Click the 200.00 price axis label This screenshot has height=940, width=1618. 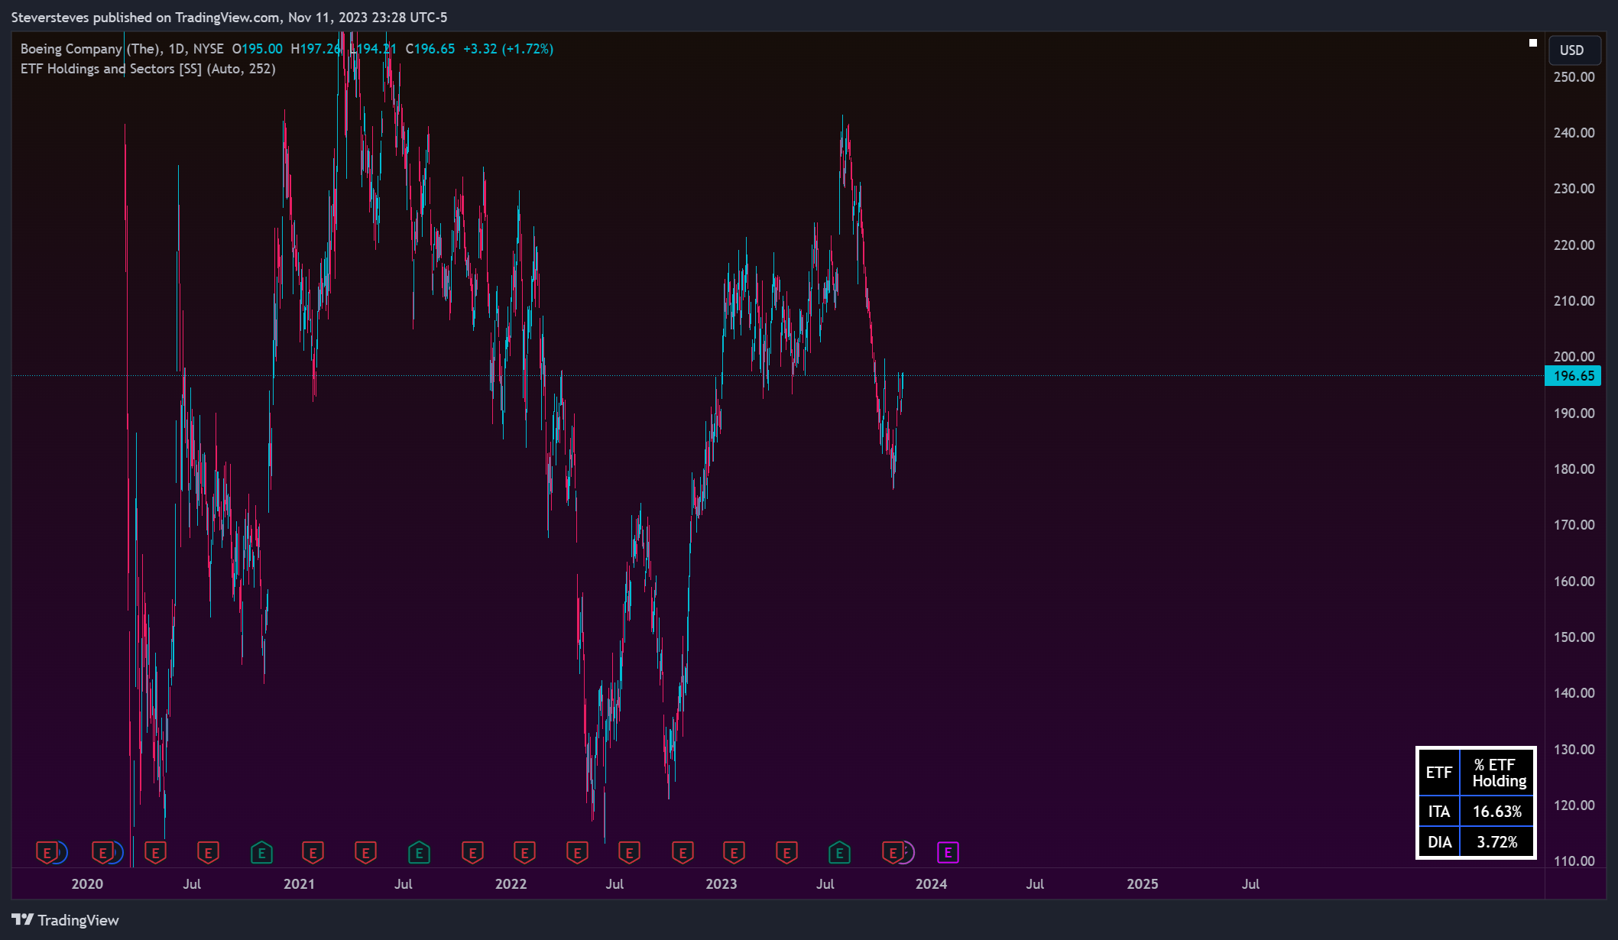(1574, 357)
